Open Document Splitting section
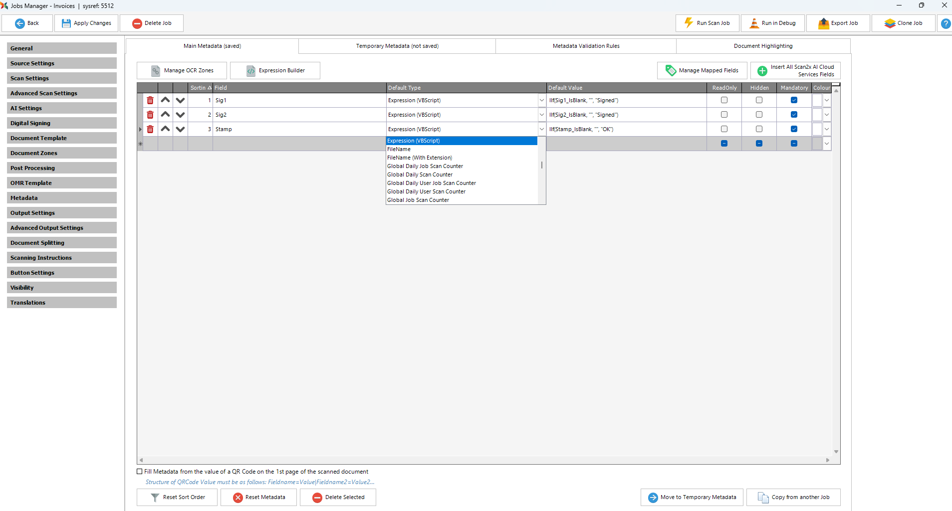Viewport: 952px width, 511px height. [x=62, y=243]
